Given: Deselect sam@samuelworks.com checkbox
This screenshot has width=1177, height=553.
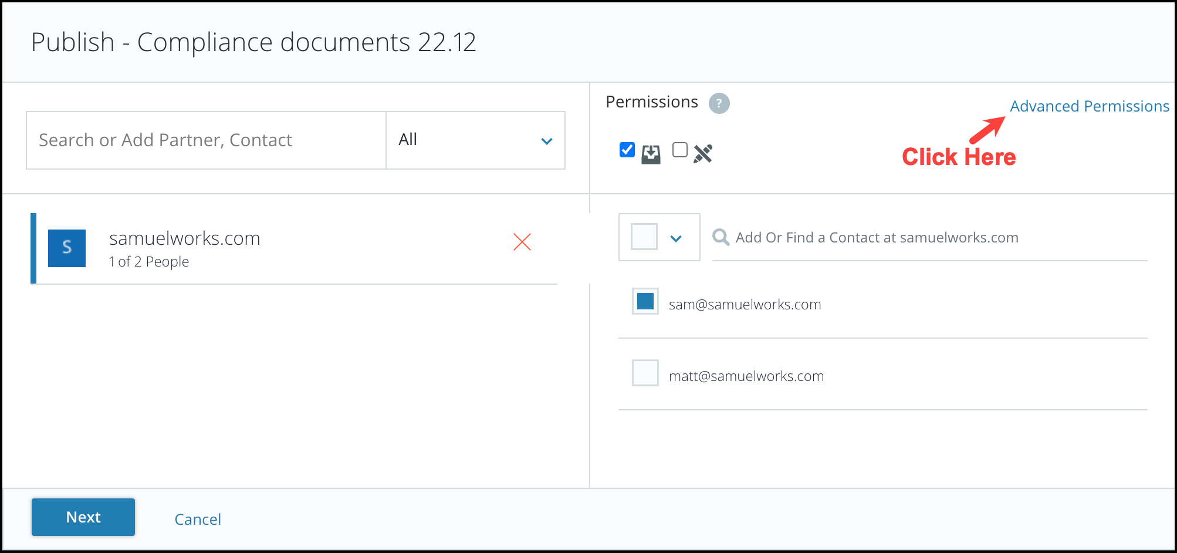Looking at the screenshot, I should 645,301.
